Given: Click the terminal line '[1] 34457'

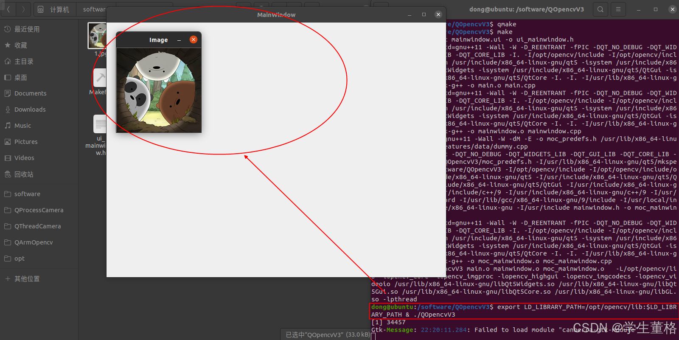Looking at the screenshot, I should coord(388,322).
